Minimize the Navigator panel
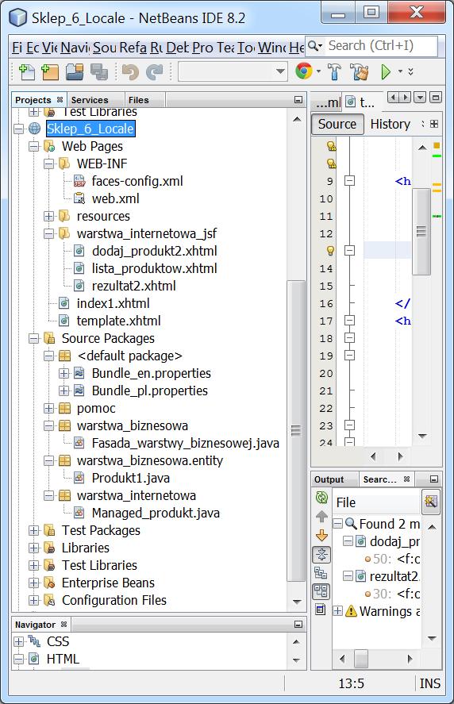 click(x=298, y=624)
